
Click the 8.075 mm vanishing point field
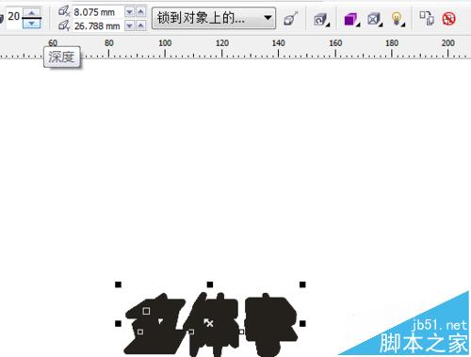coord(98,12)
